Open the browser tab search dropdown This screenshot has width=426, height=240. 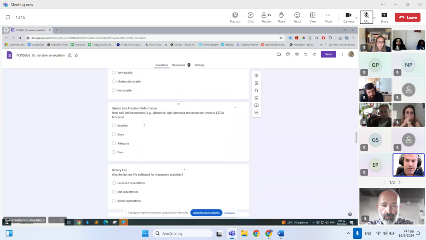point(6,30)
